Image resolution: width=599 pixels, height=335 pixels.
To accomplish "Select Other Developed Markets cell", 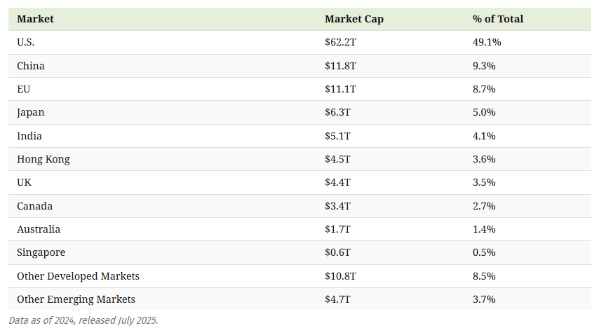I will click(x=78, y=276).
